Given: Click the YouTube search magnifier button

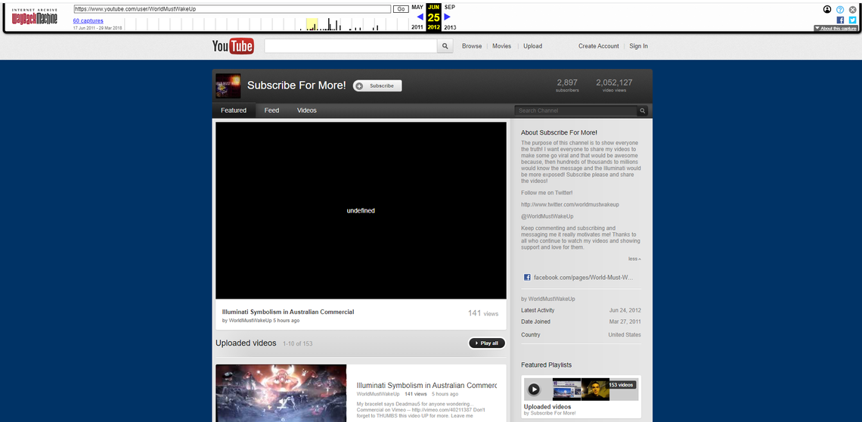Looking at the screenshot, I should 445,46.
